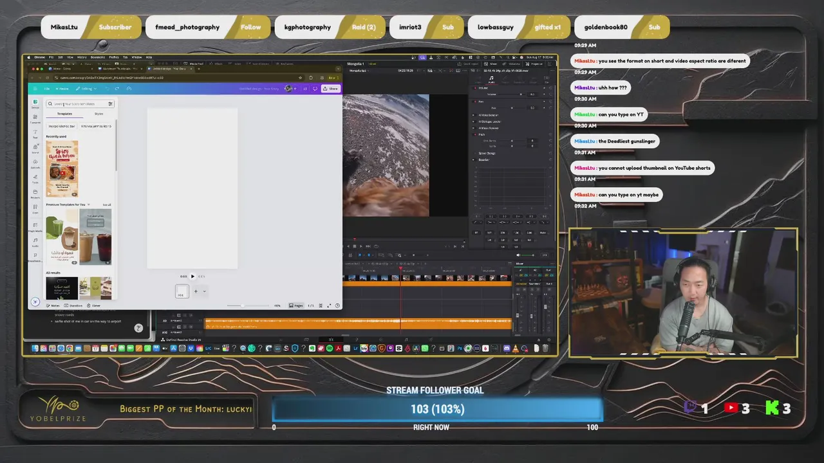Enable AI Voice Isolation in inspector
The image size is (824, 463).
pyautogui.click(x=473, y=115)
